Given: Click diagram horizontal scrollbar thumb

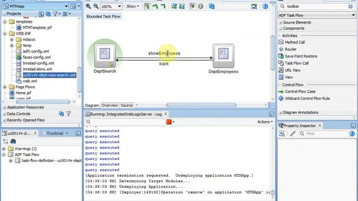Looking at the screenshot, I should tap(201, 105).
